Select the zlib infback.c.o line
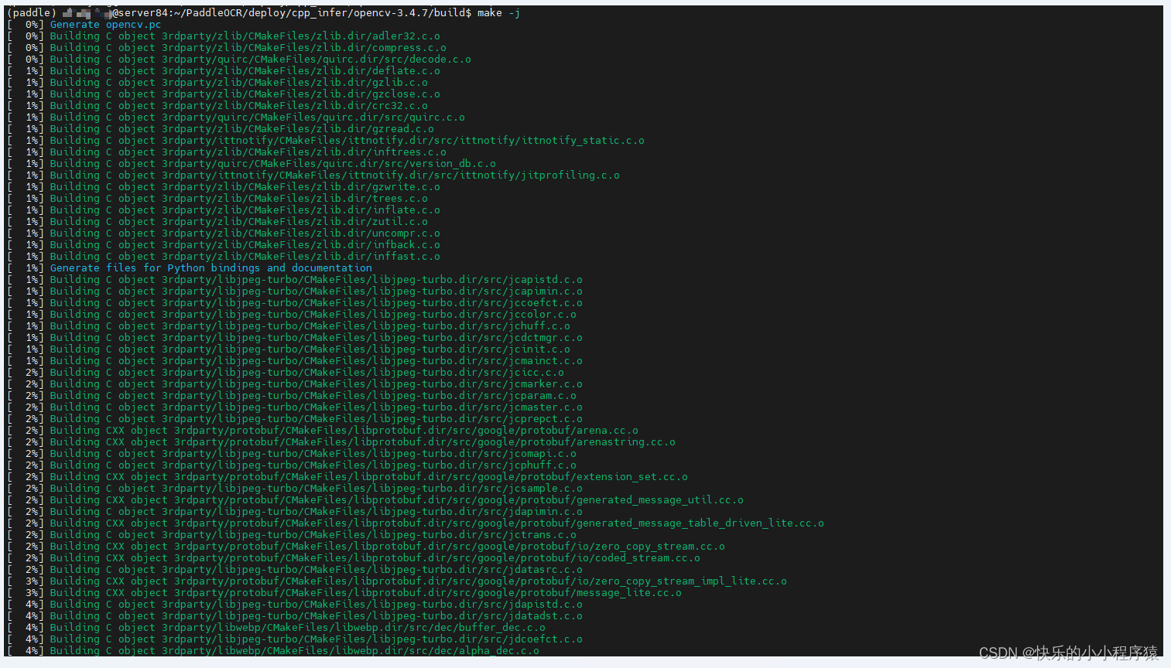This screenshot has width=1171, height=668. pos(224,244)
